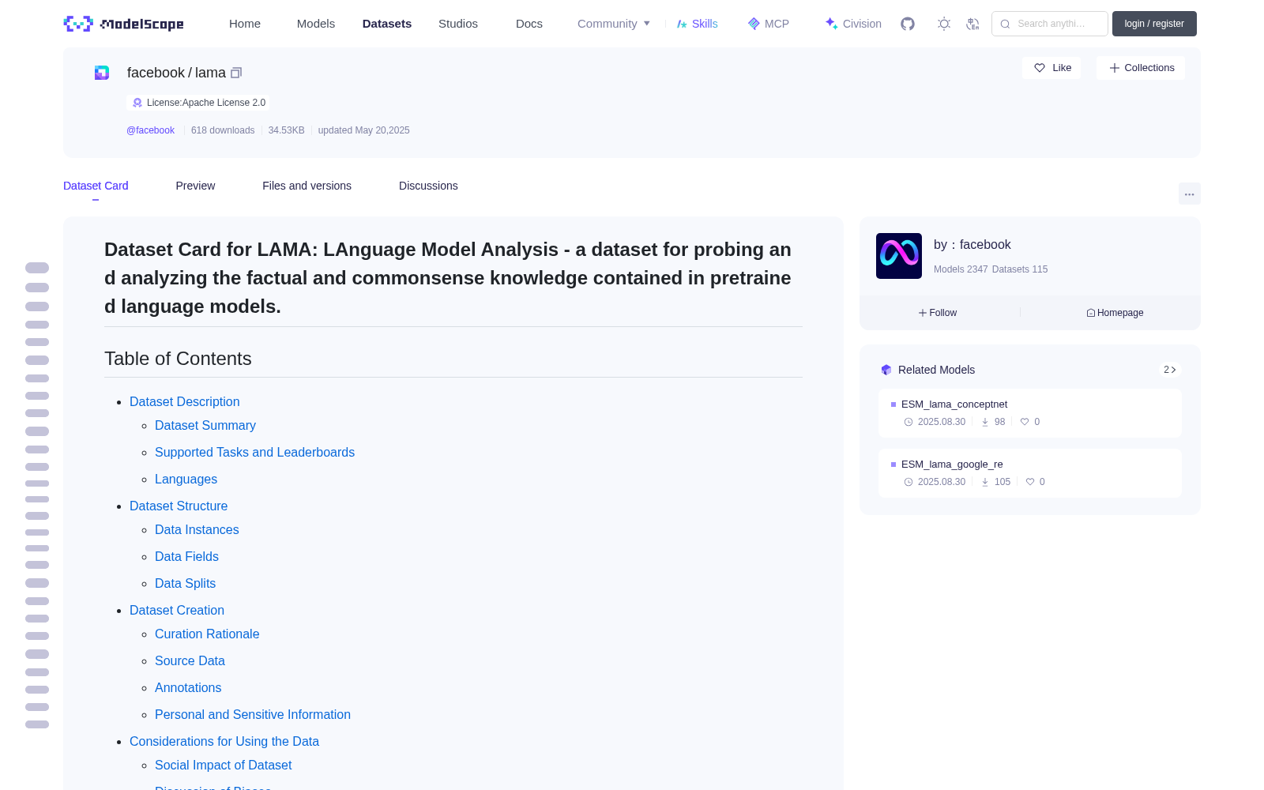Click the by : facebook organization name
This screenshot has width=1264, height=790.
coord(972,245)
